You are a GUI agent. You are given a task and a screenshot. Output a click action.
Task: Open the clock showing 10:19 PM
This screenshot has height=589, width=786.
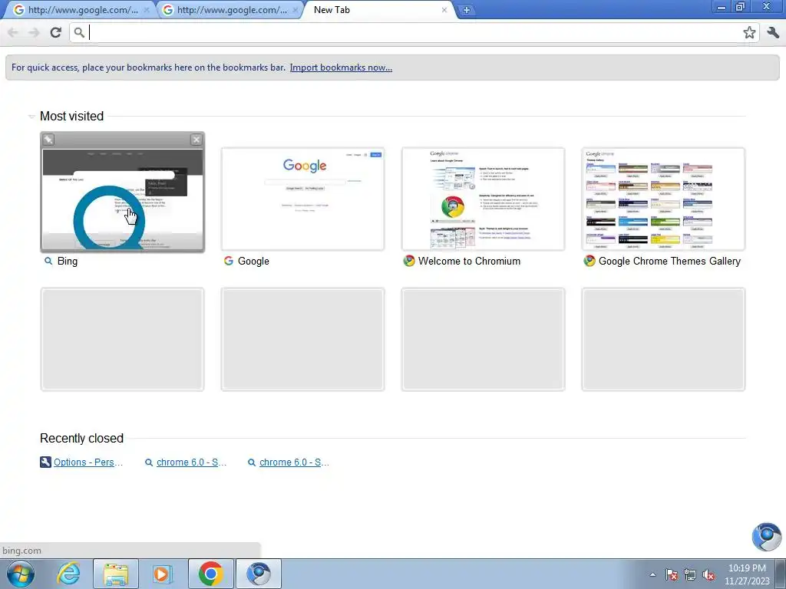pos(747,574)
